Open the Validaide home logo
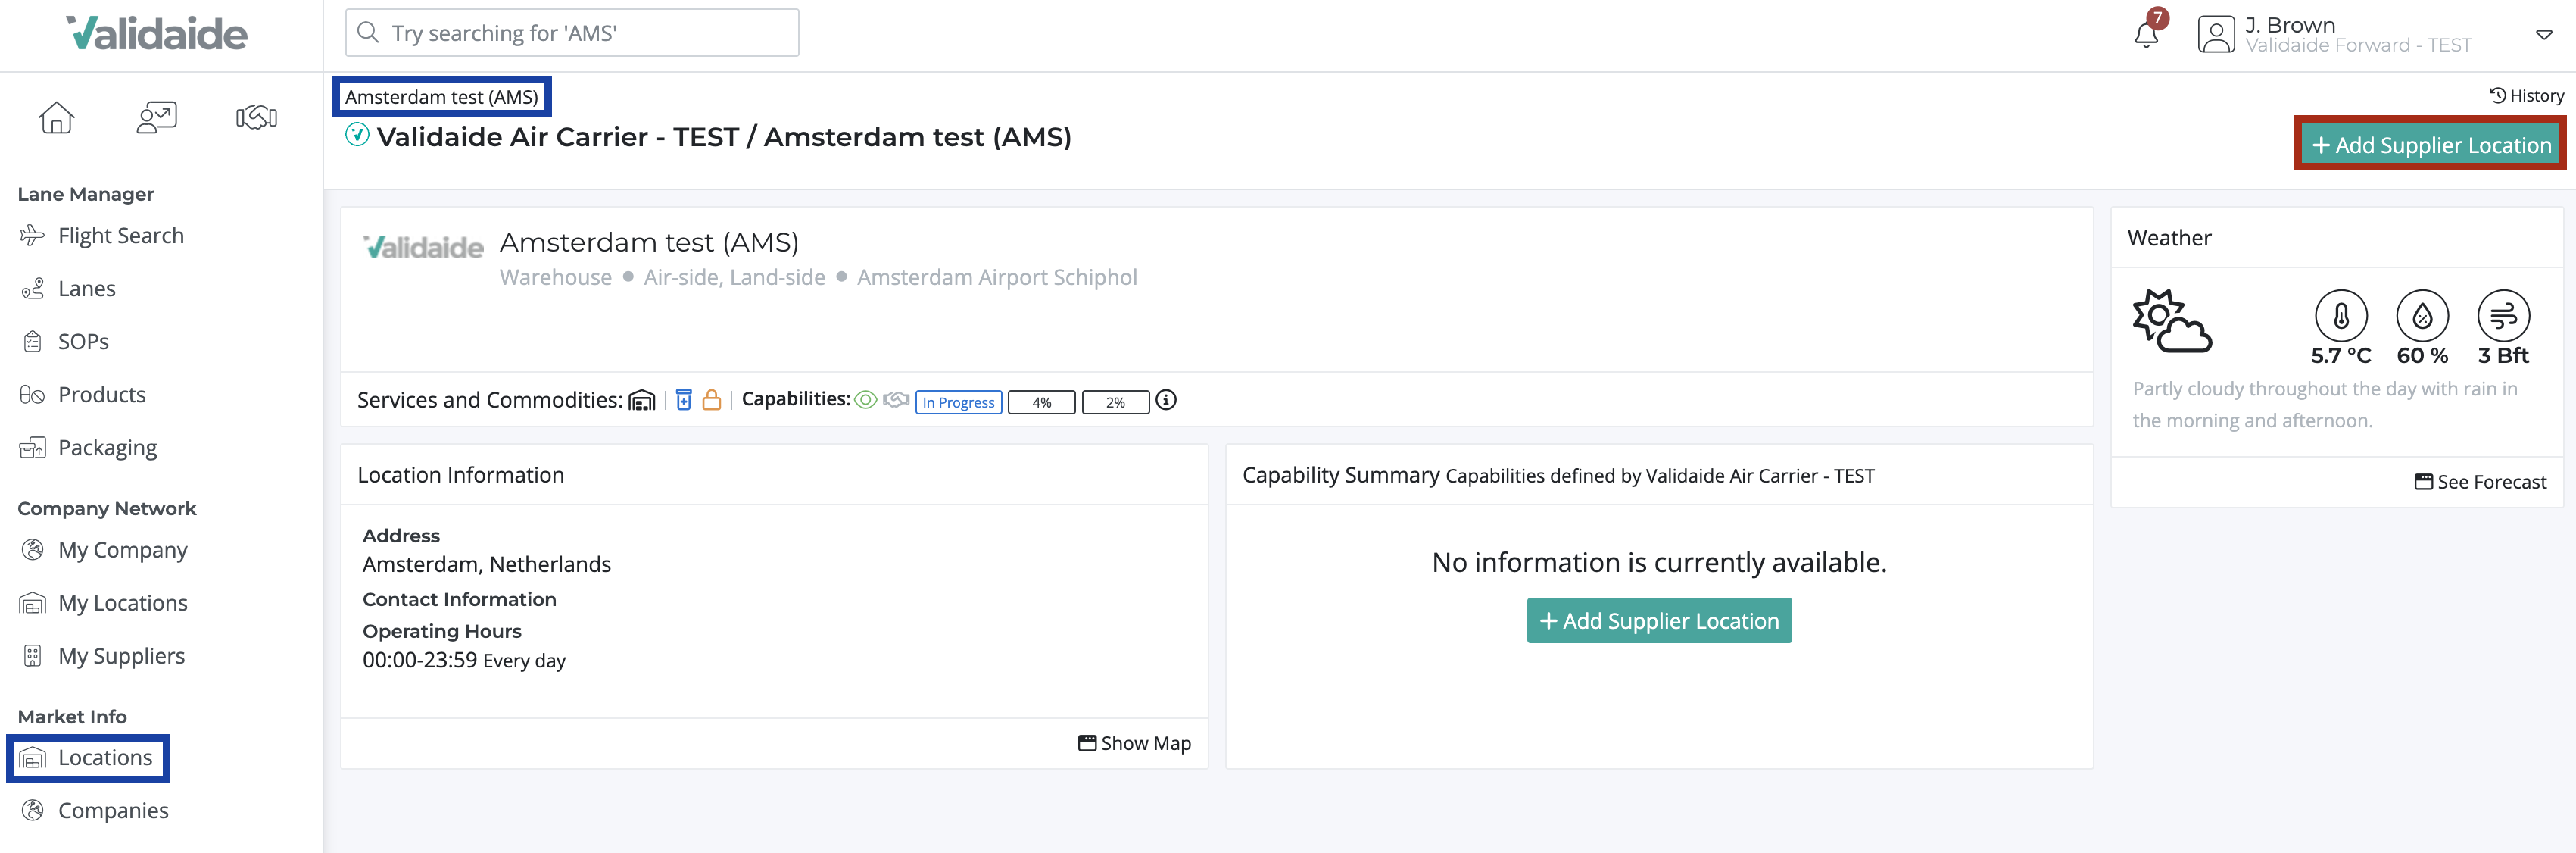Image resolution: width=2576 pixels, height=853 pixels. 157,34
